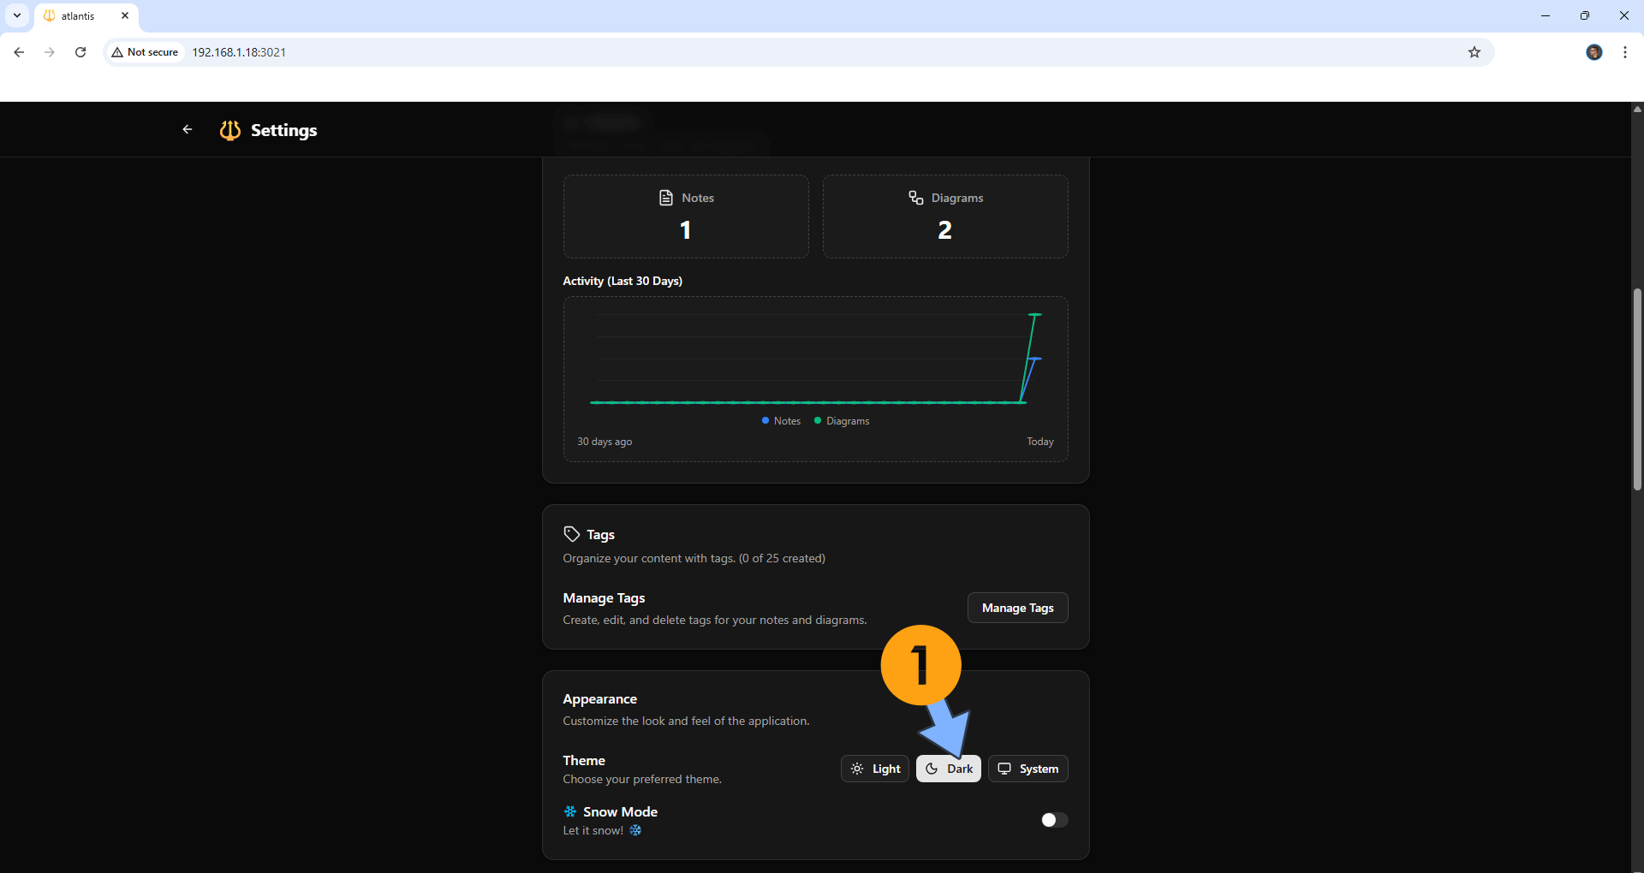Select the Light theme
1644x873 pixels.
(874, 768)
